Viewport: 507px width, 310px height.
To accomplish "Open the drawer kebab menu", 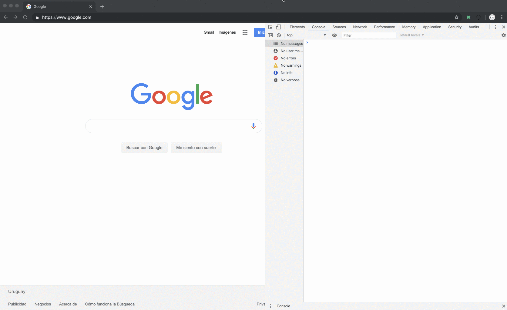I will tap(270, 306).
